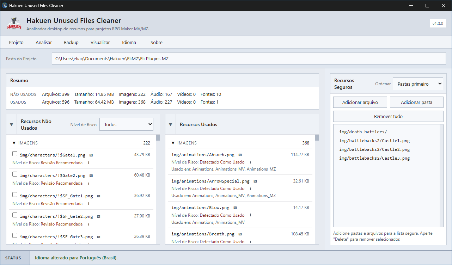The image size is (452, 265).
Task: Open risk info icon for Breath.png
Action: (x=250, y=242)
